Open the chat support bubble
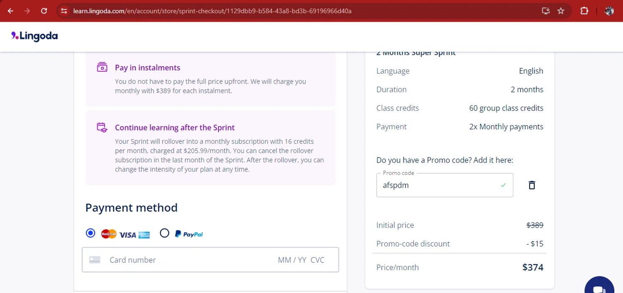Viewport: 623px width, 293px height. point(599,287)
